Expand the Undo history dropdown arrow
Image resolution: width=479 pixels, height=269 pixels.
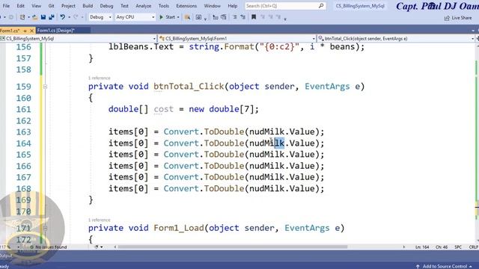[69, 17]
